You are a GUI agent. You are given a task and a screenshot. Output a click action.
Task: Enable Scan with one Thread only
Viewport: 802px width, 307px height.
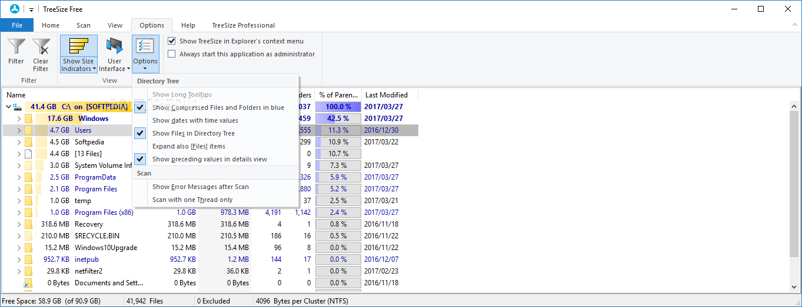tap(216, 200)
